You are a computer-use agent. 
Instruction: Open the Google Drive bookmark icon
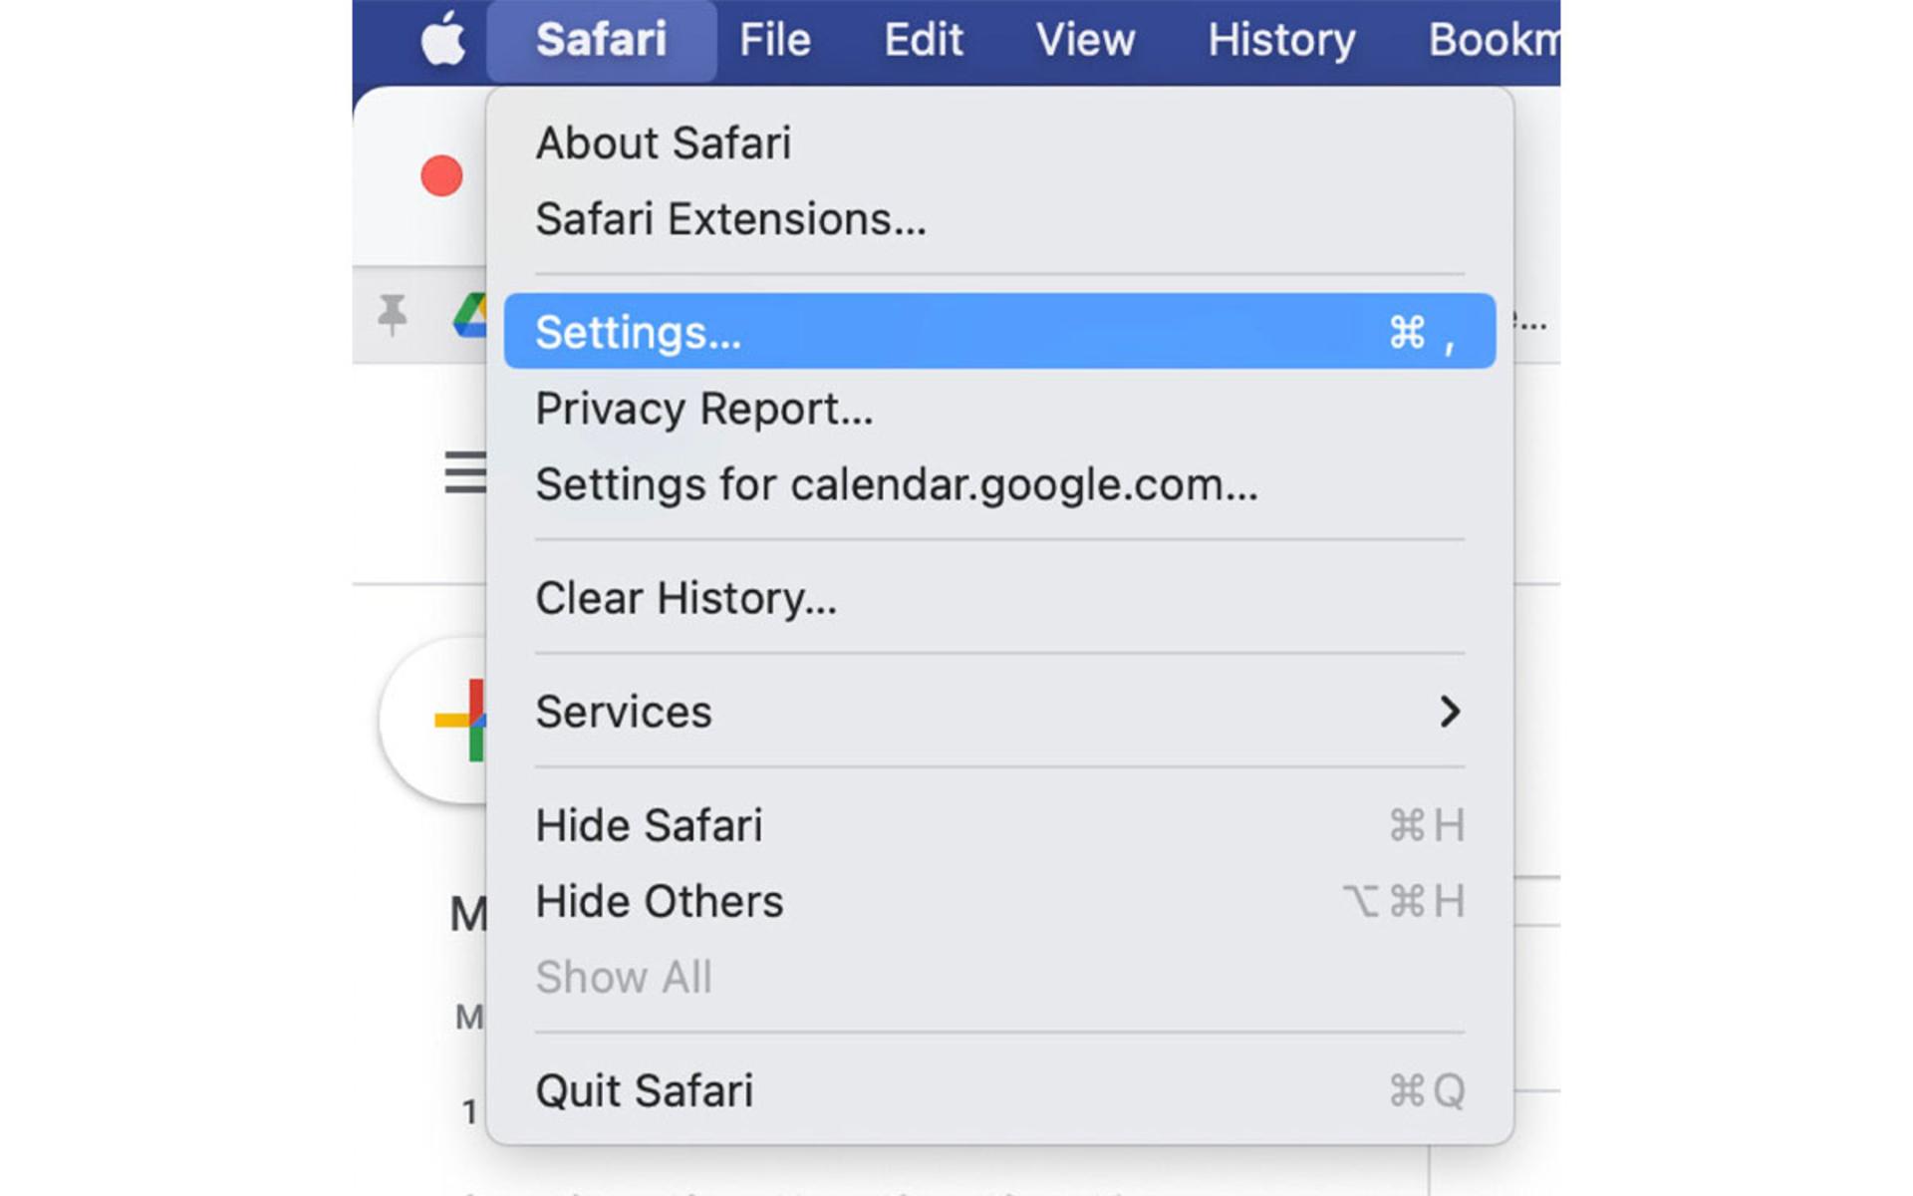[x=470, y=316]
